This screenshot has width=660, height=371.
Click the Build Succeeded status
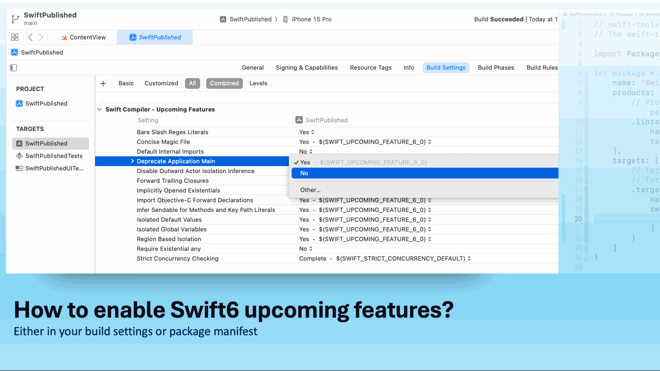tap(499, 19)
